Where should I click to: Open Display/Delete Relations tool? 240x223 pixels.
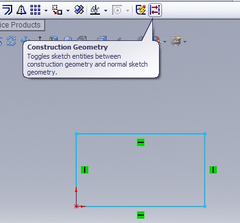click(x=95, y=10)
